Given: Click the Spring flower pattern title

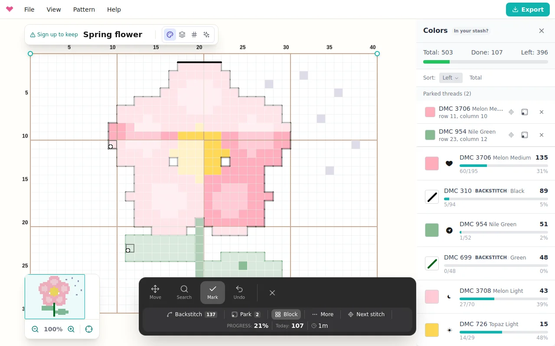Looking at the screenshot, I should (x=113, y=35).
